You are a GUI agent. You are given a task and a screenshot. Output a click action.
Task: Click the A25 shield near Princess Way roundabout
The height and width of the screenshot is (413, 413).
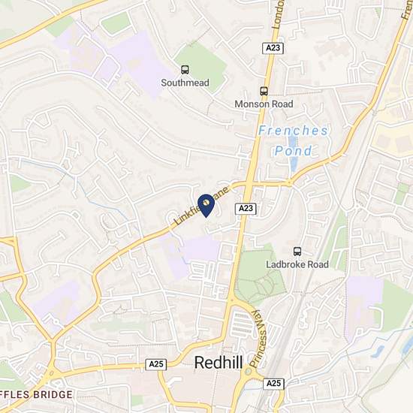pyautogui.click(x=273, y=384)
